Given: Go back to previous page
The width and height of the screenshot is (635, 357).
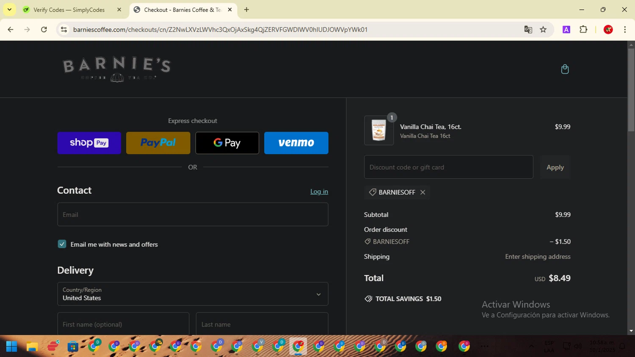Looking at the screenshot, I should [11, 30].
